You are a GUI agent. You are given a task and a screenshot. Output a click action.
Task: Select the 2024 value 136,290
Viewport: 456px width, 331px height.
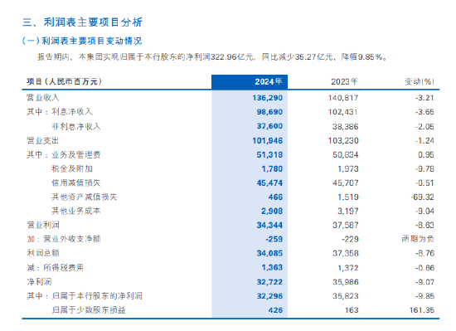tap(268, 98)
